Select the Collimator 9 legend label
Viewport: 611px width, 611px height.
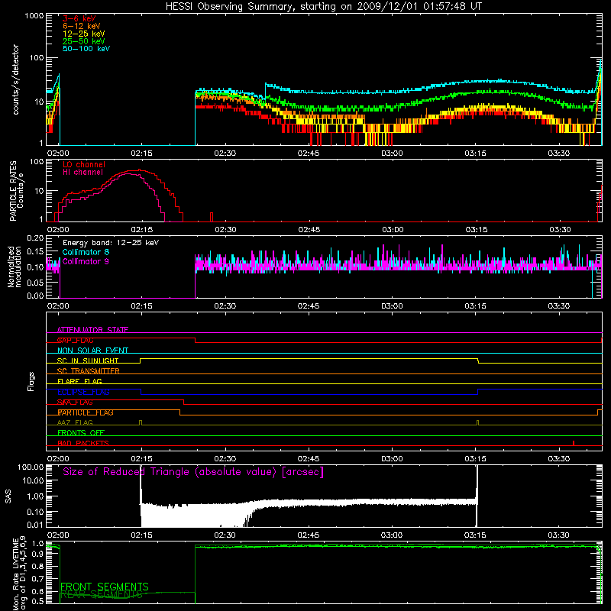point(86,261)
